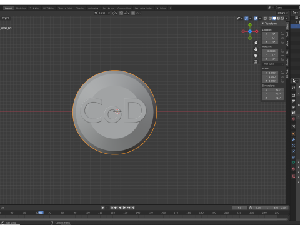Toggle lock on Location X
Image resolution: width=300 pixels, height=225 pixels.
pos(282,34)
